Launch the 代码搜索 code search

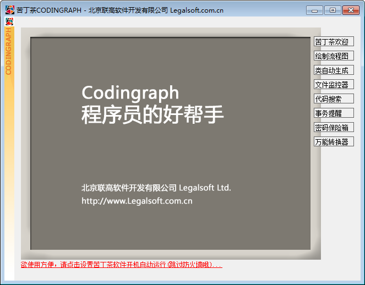[x=334, y=98]
